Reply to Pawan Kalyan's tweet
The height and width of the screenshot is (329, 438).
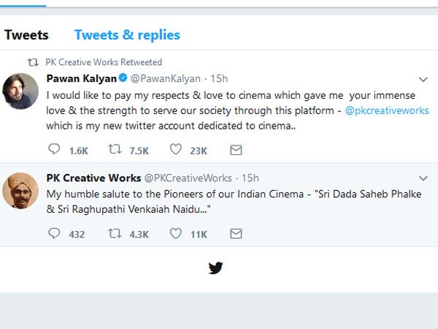click(53, 150)
